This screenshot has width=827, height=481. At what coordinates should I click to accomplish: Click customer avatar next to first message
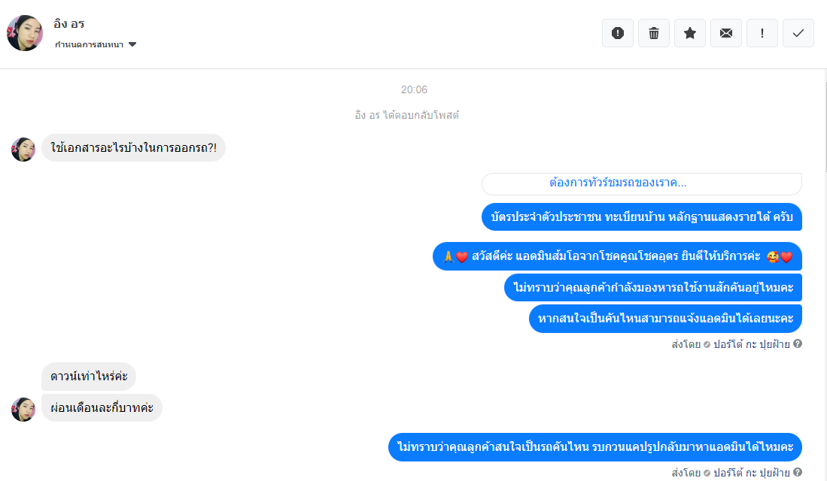coord(23,149)
